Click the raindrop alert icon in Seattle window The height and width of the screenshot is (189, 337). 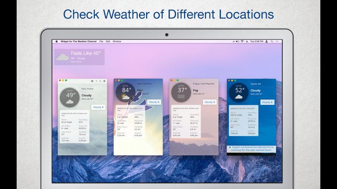pos(230,147)
